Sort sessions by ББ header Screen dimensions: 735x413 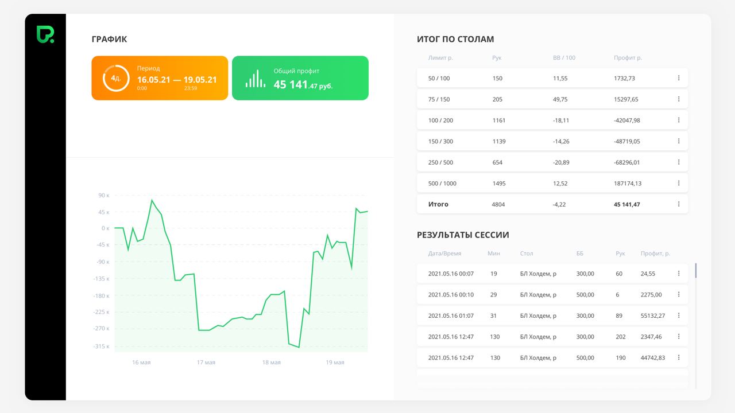click(580, 254)
